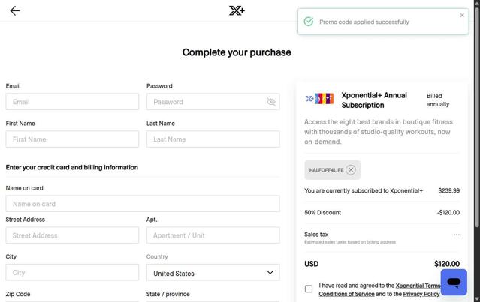Select the Street Address field
Screen dimensions: 480x302
click(72, 235)
